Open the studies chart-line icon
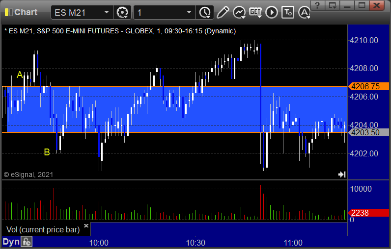This screenshot has height=249, width=391. click(239, 12)
